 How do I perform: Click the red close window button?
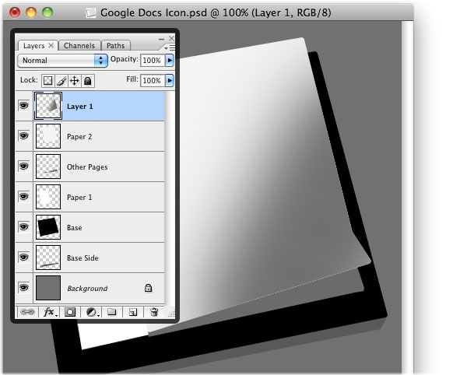tap(15, 12)
